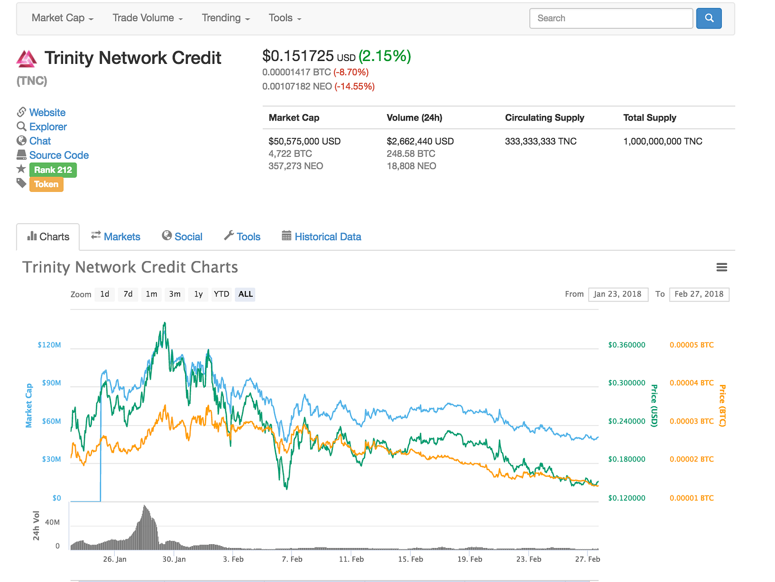Open the Source Code link

59,155
